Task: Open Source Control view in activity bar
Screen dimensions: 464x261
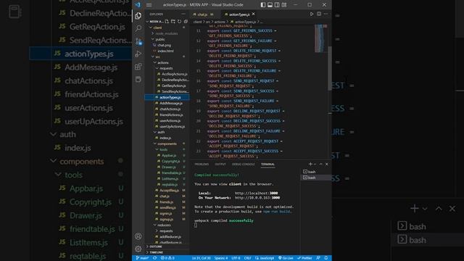Action: (138, 41)
